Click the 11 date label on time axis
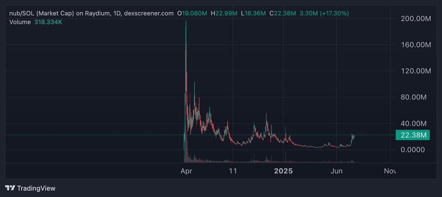The height and width of the screenshot is (197, 442). click(x=233, y=171)
